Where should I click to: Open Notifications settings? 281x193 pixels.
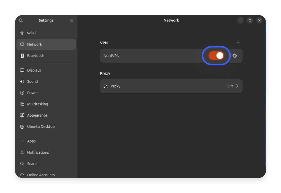(38, 152)
